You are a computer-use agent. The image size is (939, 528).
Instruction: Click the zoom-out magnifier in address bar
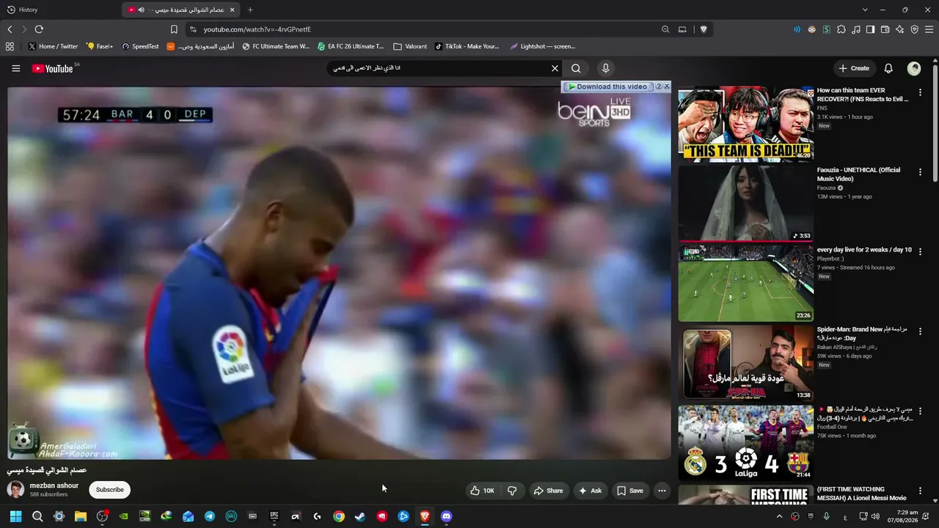point(665,29)
